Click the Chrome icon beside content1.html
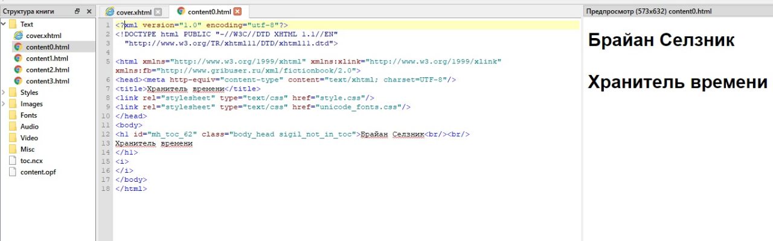 (18, 59)
